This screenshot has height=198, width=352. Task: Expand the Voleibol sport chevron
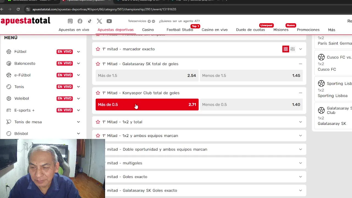tap(78, 98)
